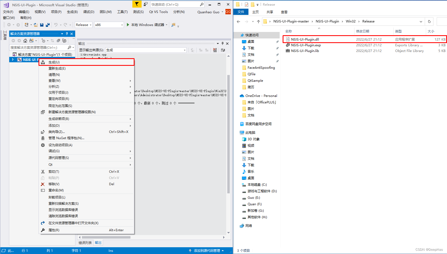The height and width of the screenshot is (254, 447).
Task: Click the wrench Properties icon in context menu
Action: [x=43, y=230]
